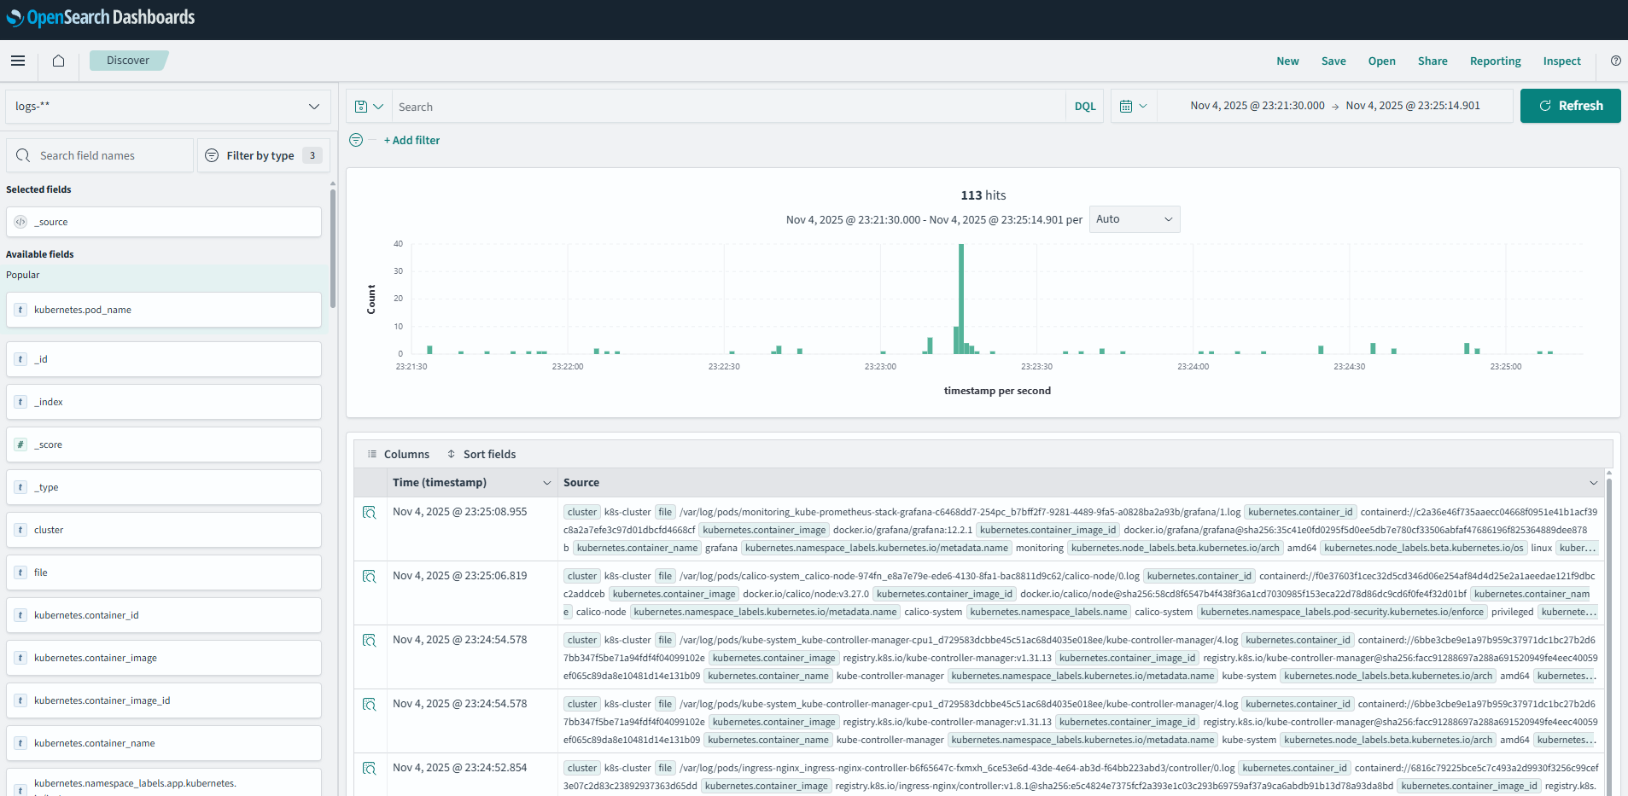Click the field list sidebar scrollbar
The width and height of the screenshot is (1628, 796).
tap(332, 247)
